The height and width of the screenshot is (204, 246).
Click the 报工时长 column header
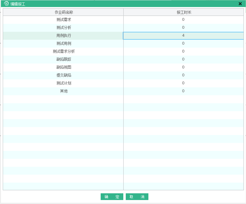coord(184,12)
